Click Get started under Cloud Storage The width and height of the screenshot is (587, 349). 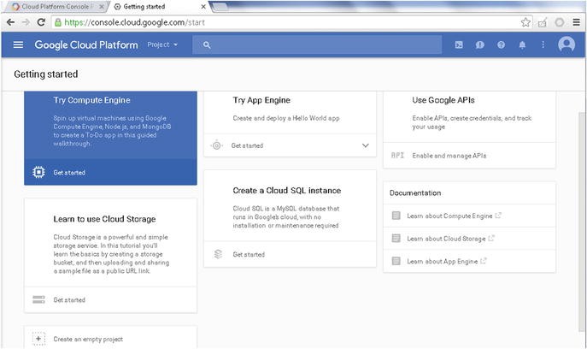(69, 300)
